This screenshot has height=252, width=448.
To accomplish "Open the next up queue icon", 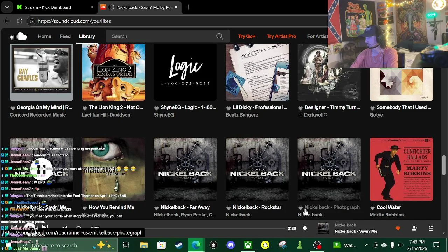I will (431, 228).
